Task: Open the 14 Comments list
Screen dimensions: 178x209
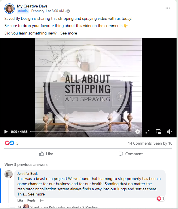Action: (140, 143)
